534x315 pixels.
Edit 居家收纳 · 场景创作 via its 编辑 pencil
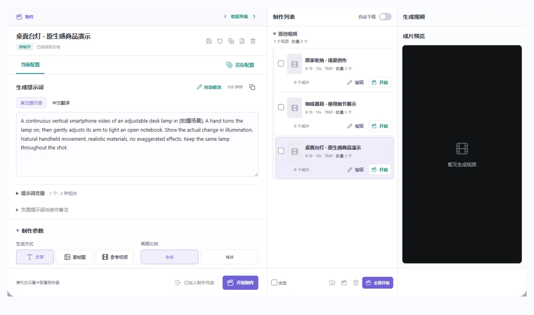(355, 82)
